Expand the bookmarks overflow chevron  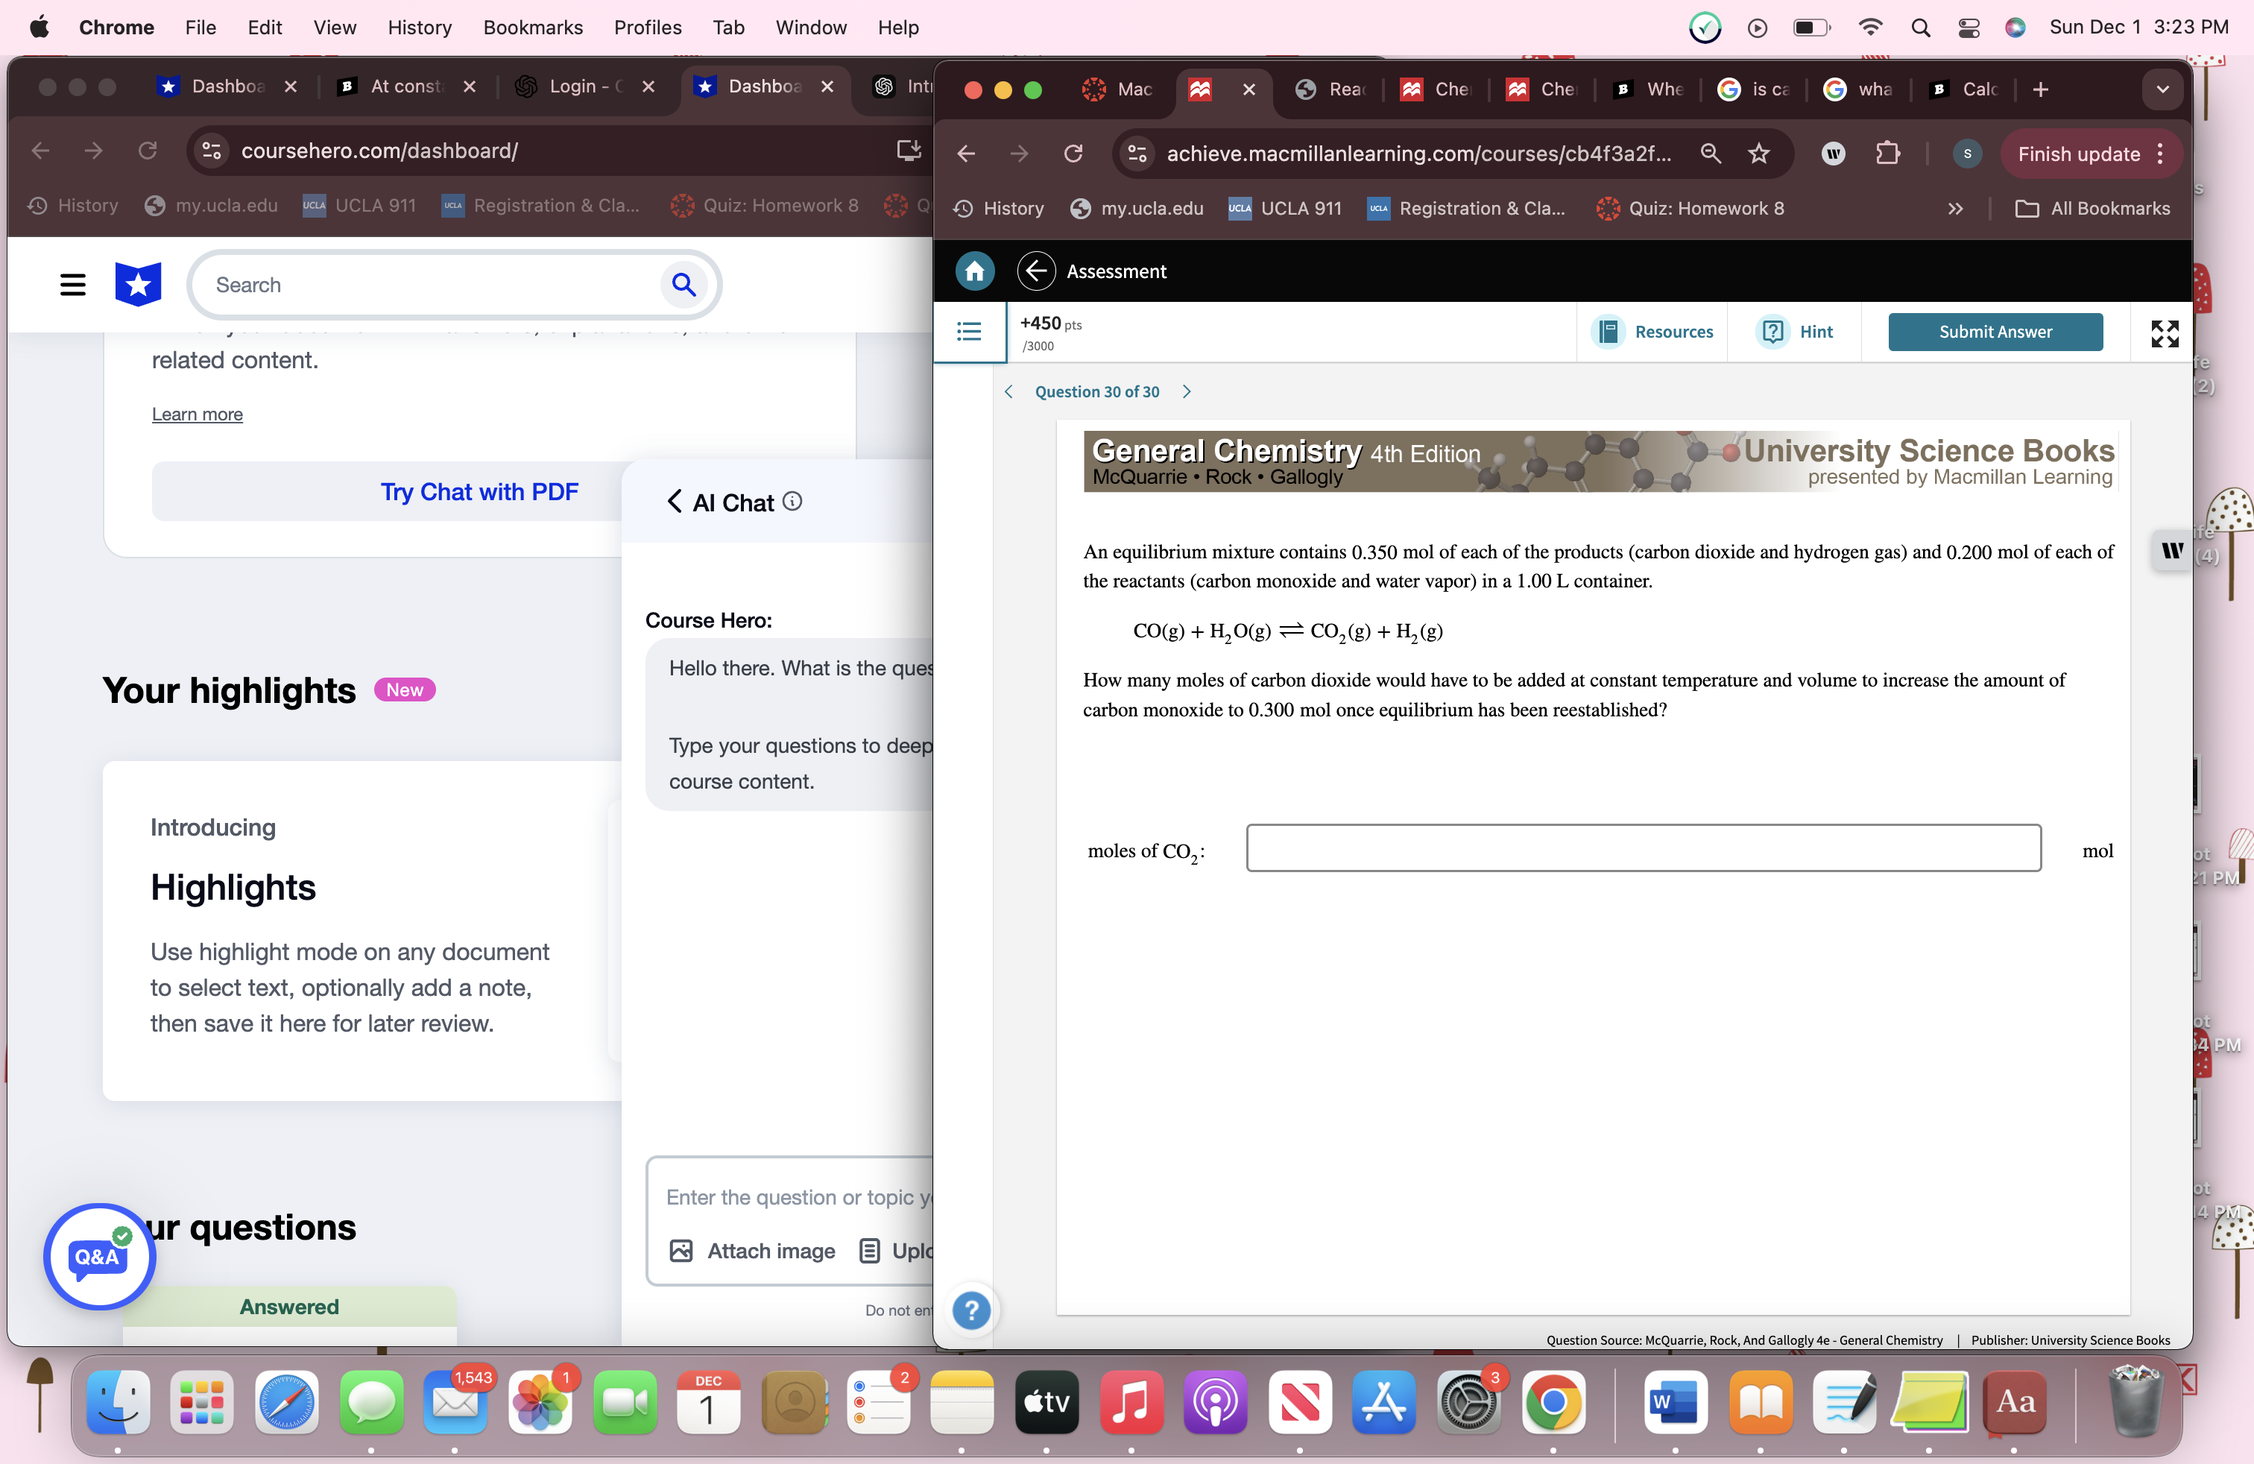pos(1956,208)
